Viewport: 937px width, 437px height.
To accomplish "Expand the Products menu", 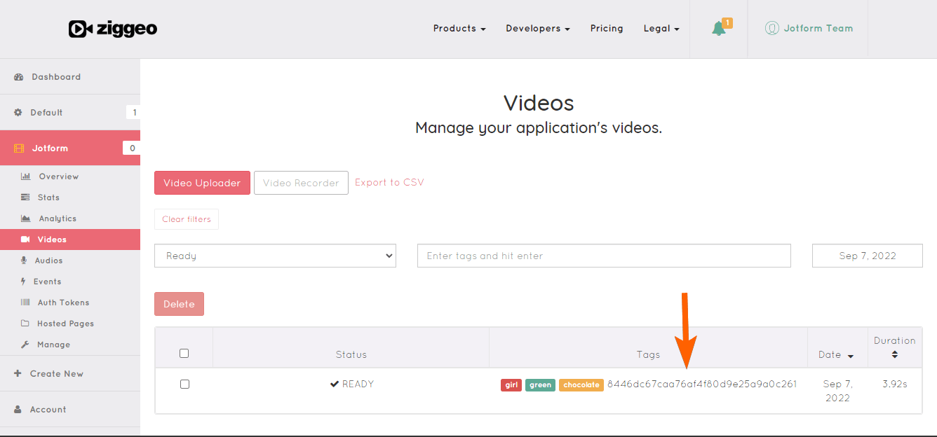I will (459, 29).
